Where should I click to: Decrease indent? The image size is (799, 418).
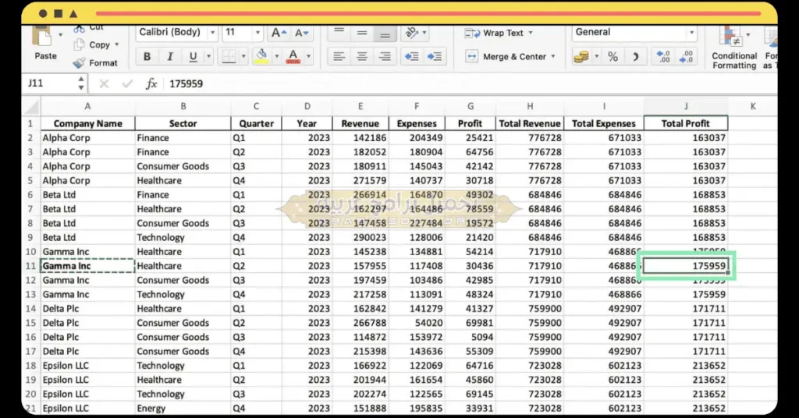[412, 56]
